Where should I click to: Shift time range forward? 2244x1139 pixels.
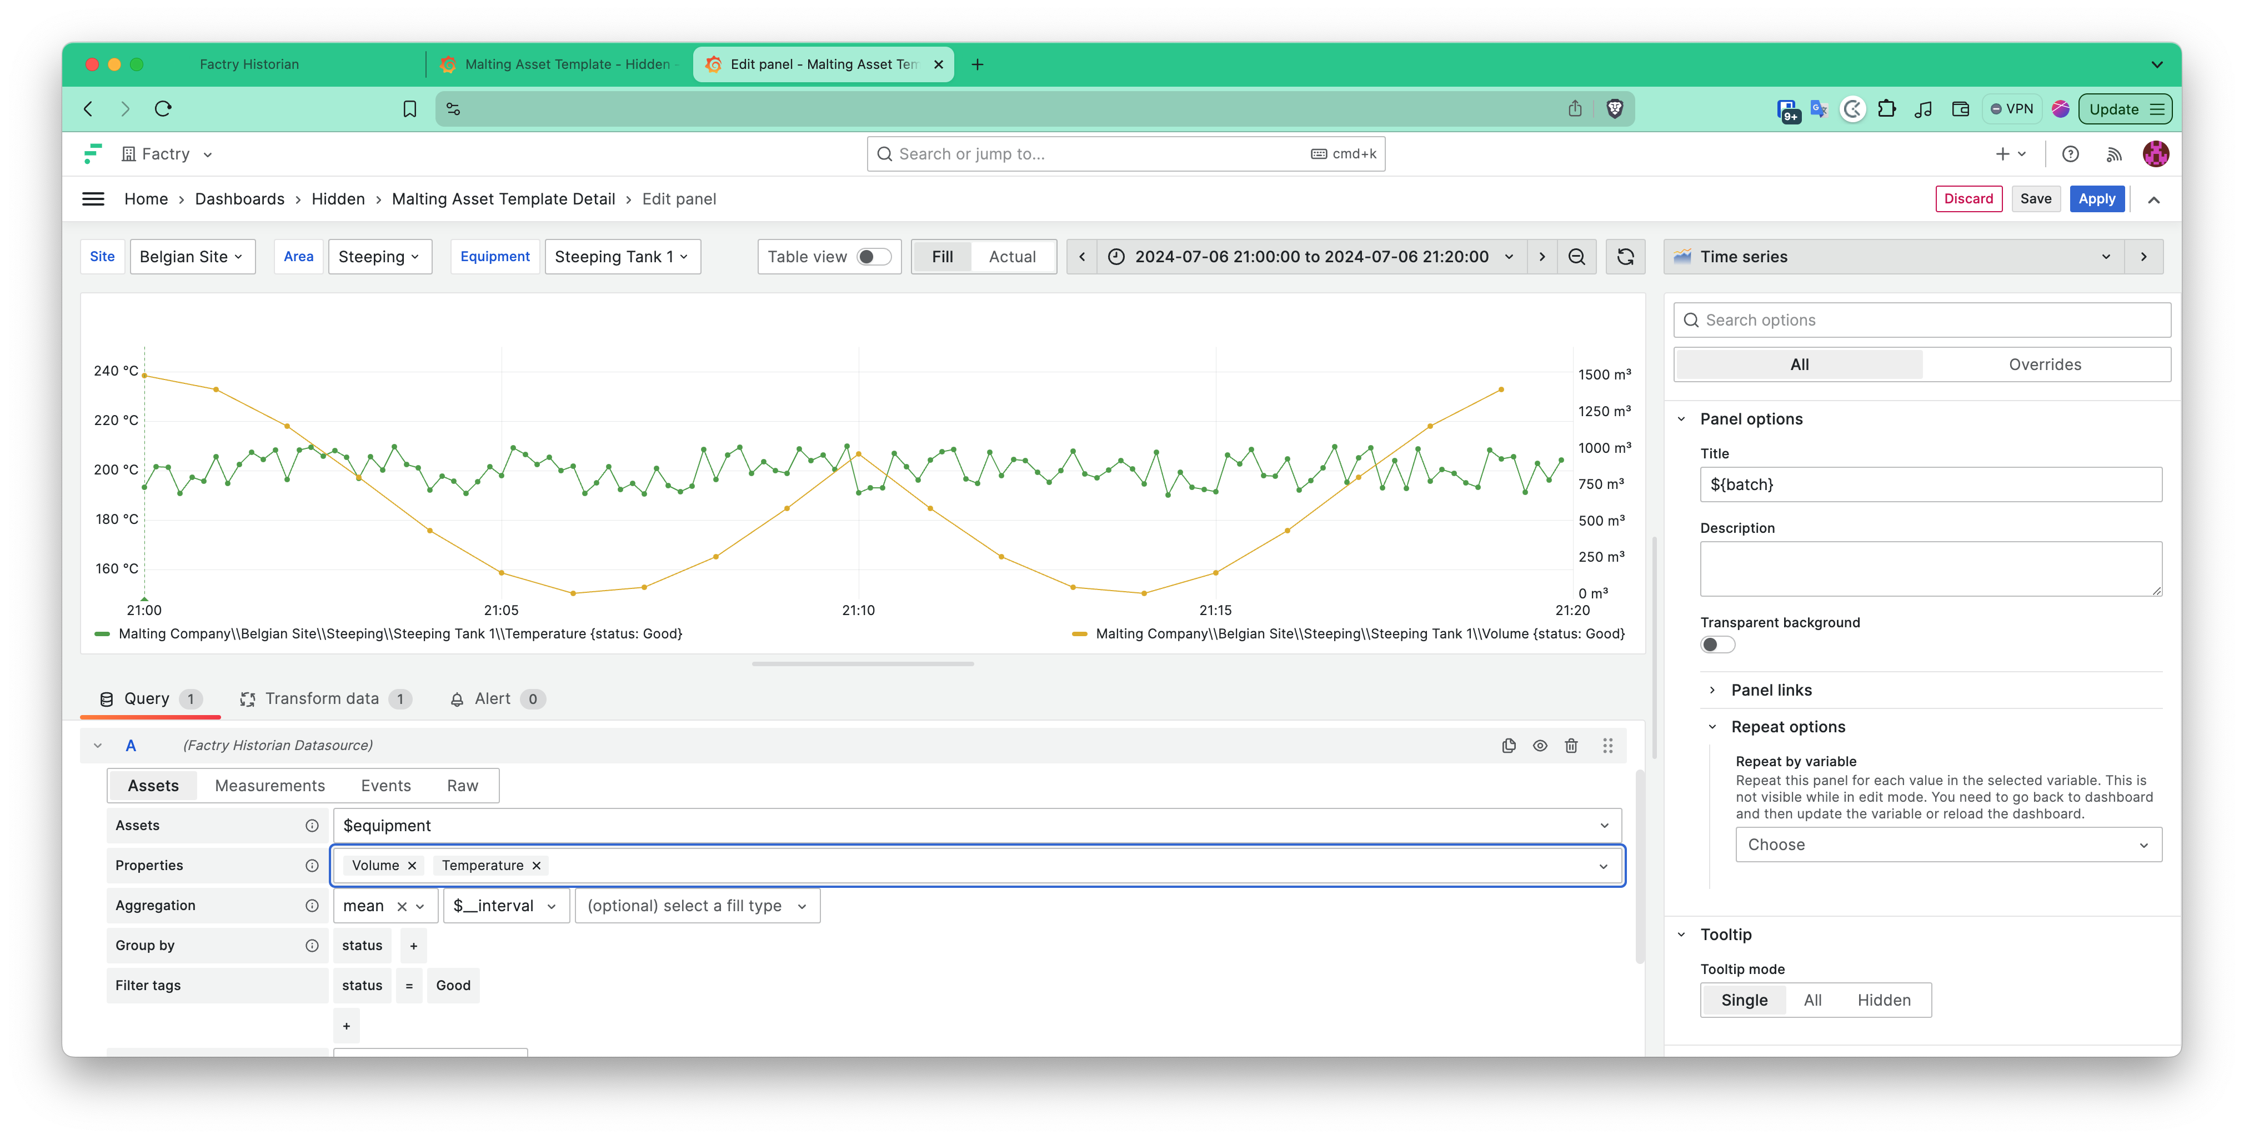(1542, 256)
